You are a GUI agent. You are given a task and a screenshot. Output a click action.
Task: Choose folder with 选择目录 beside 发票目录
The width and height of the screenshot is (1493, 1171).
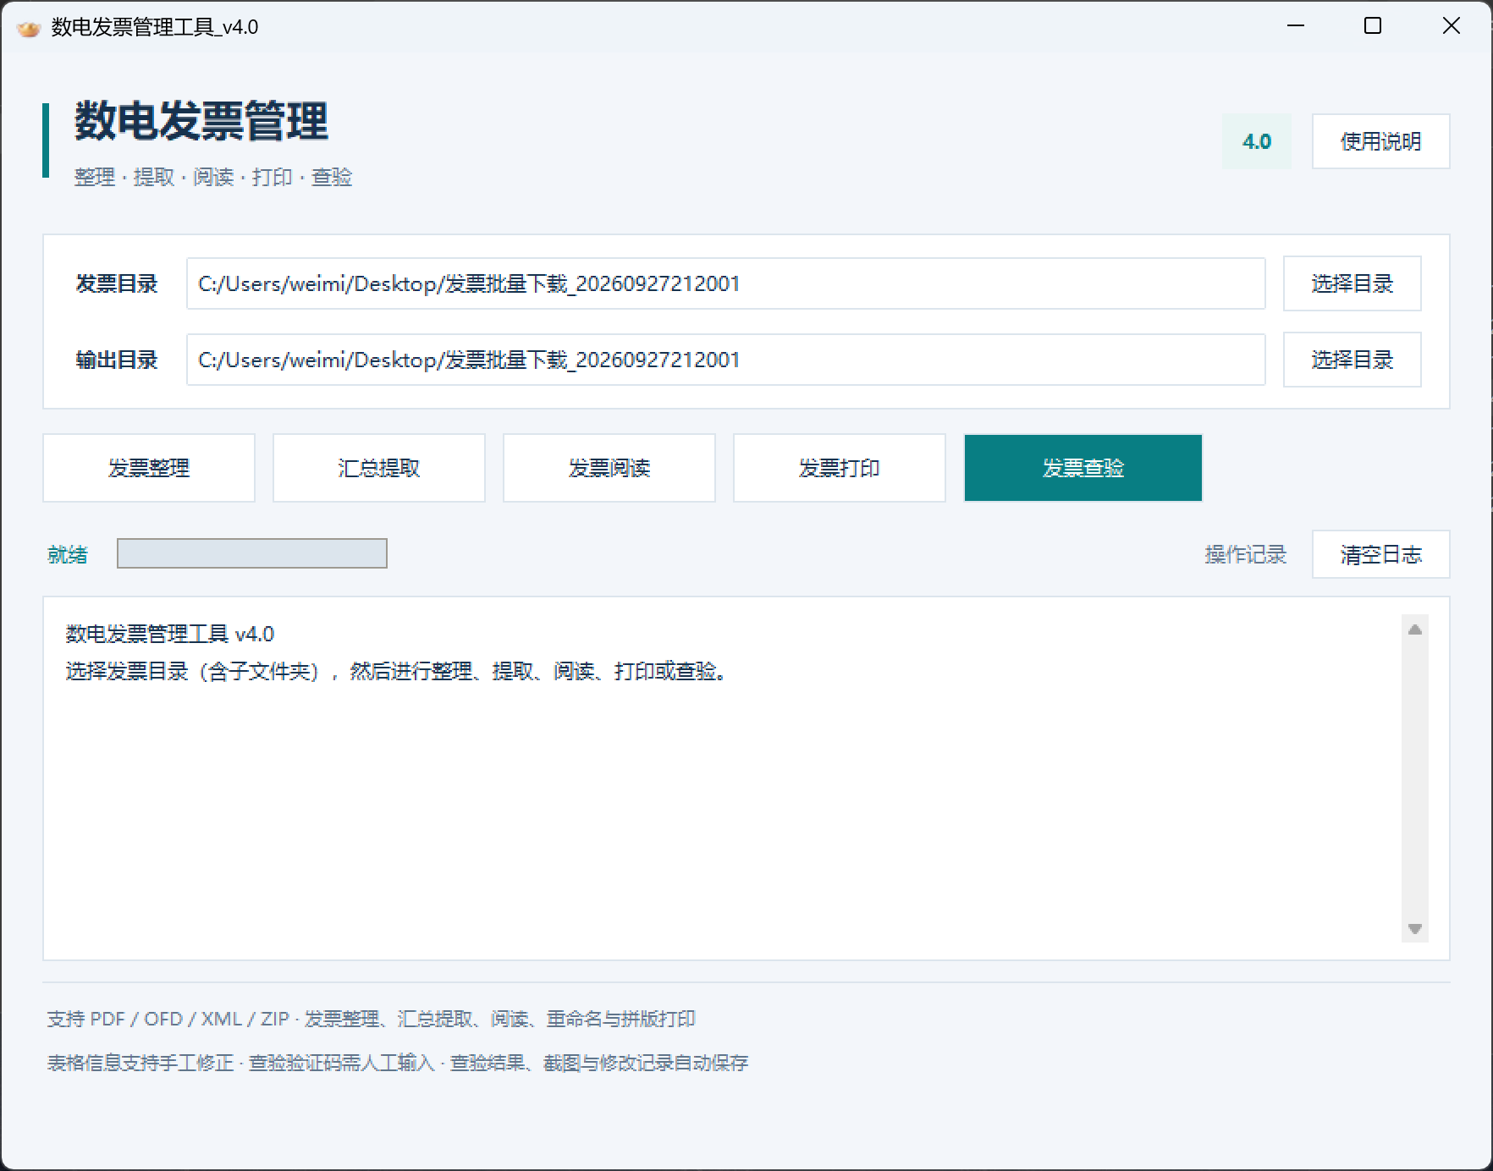pyautogui.click(x=1352, y=283)
